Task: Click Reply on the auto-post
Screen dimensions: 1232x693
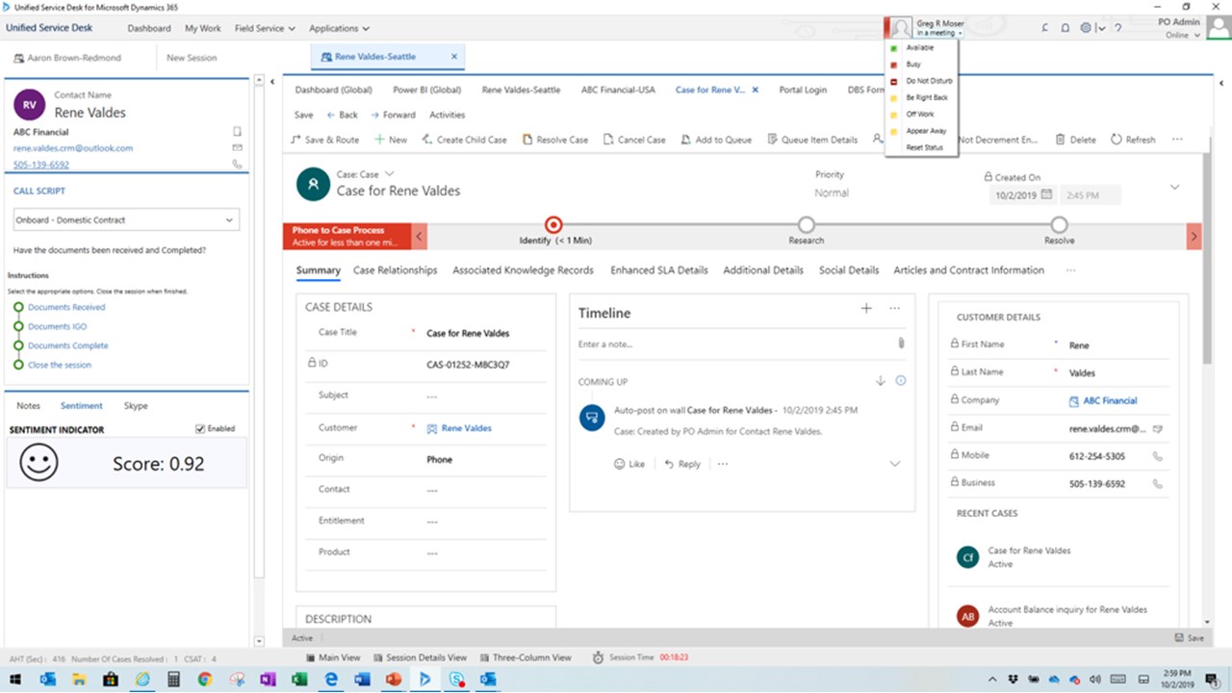Action: [682, 464]
